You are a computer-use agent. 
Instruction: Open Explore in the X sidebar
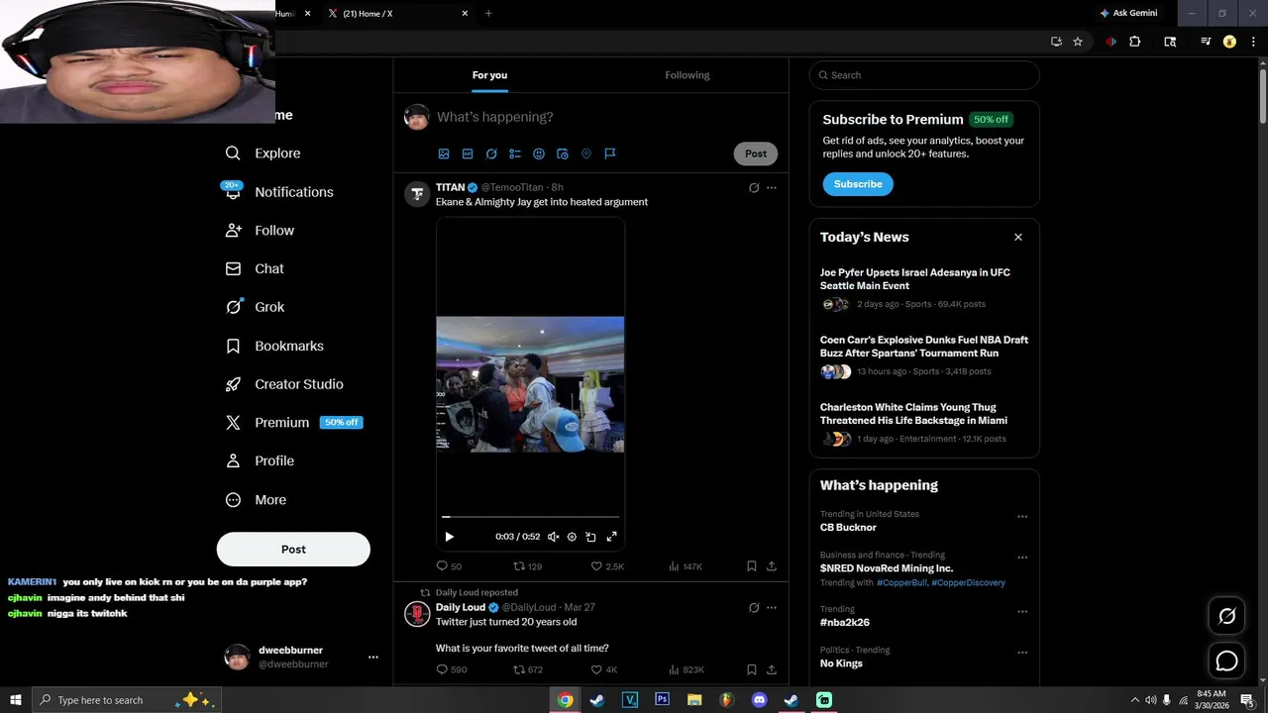pos(263,153)
